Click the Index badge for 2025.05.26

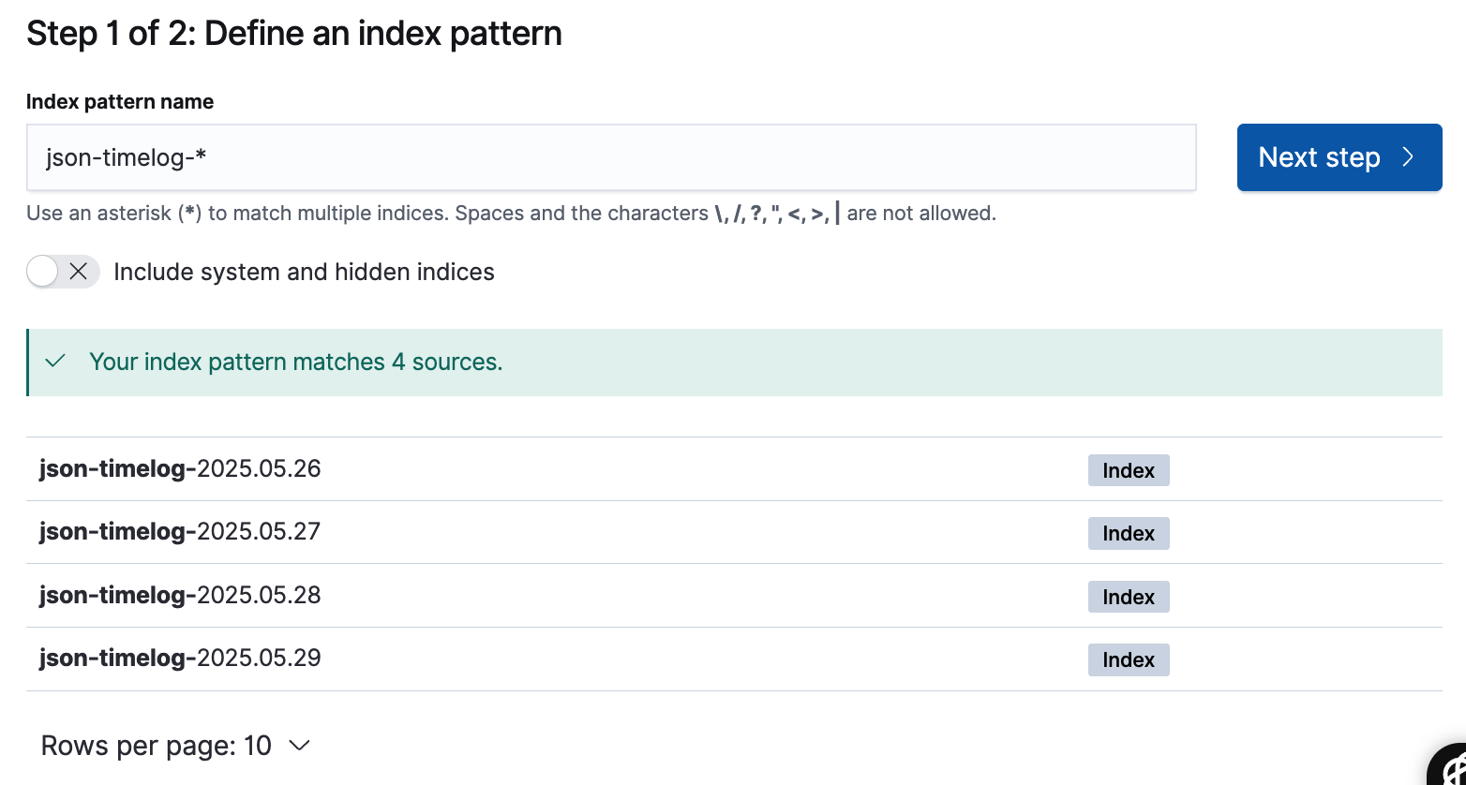coord(1128,470)
